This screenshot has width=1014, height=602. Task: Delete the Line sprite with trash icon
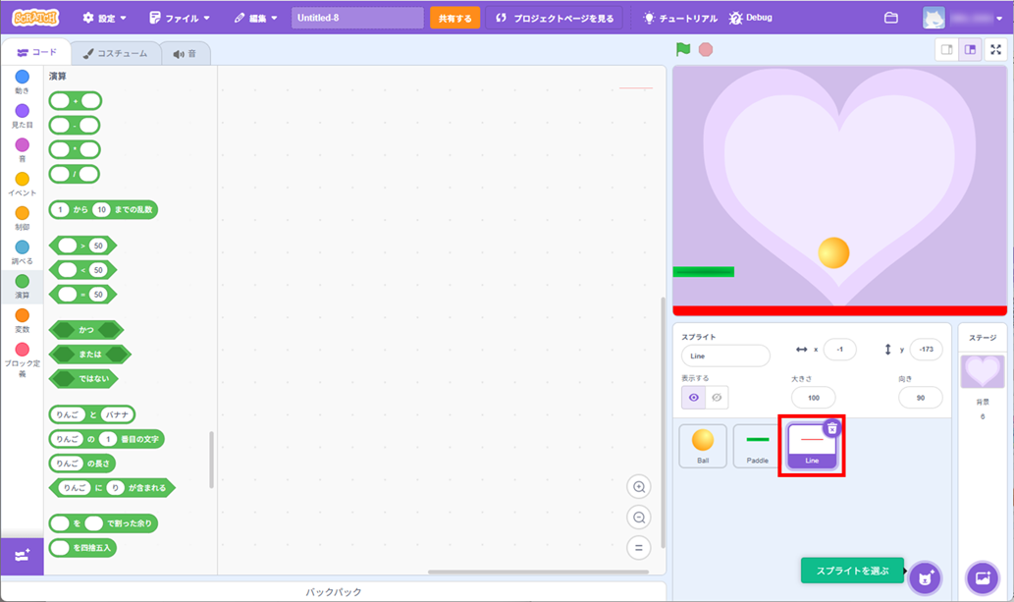[831, 427]
